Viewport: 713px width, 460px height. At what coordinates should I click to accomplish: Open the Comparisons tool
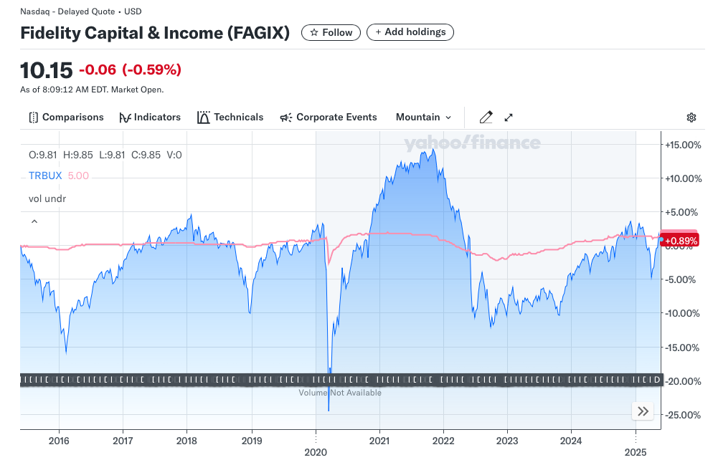tap(66, 118)
